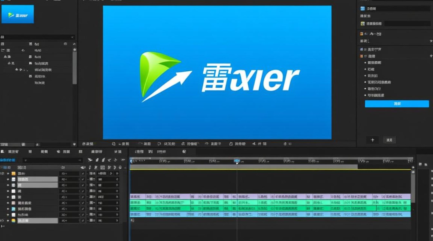Viewport: 433px width, 241px height.
Task: Click the magnifier icon under the preview
Action: pyautogui.click(x=114, y=144)
